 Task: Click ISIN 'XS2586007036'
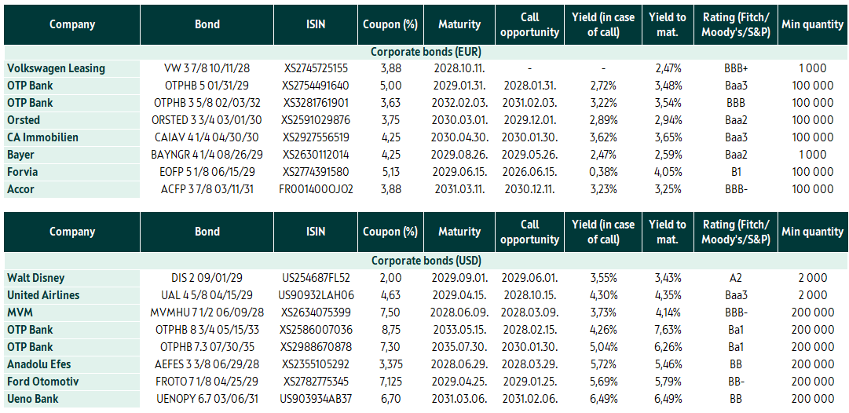coord(316,331)
